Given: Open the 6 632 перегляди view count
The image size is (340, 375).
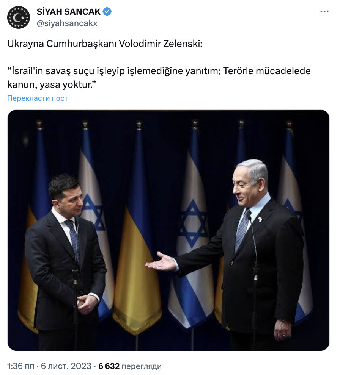Looking at the screenshot, I should pyautogui.click(x=130, y=366).
